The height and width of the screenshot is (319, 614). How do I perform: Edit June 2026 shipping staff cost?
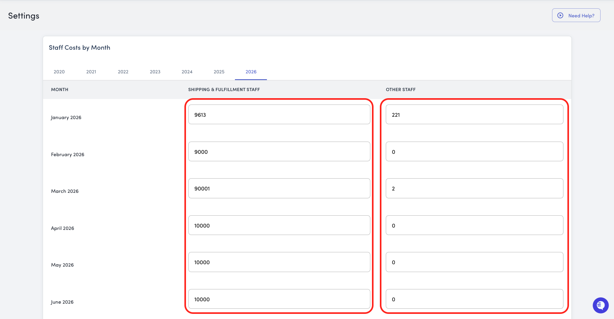click(x=279, y=299)
